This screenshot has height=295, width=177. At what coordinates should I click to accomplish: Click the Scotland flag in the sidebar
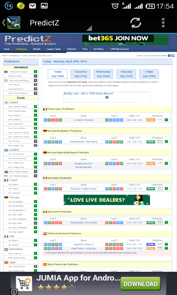tap(6, 150)
